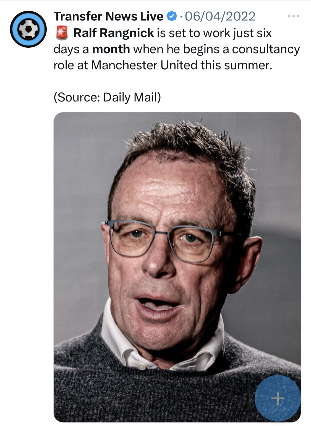Tap the blue verified badge

[x=172, y=16]
